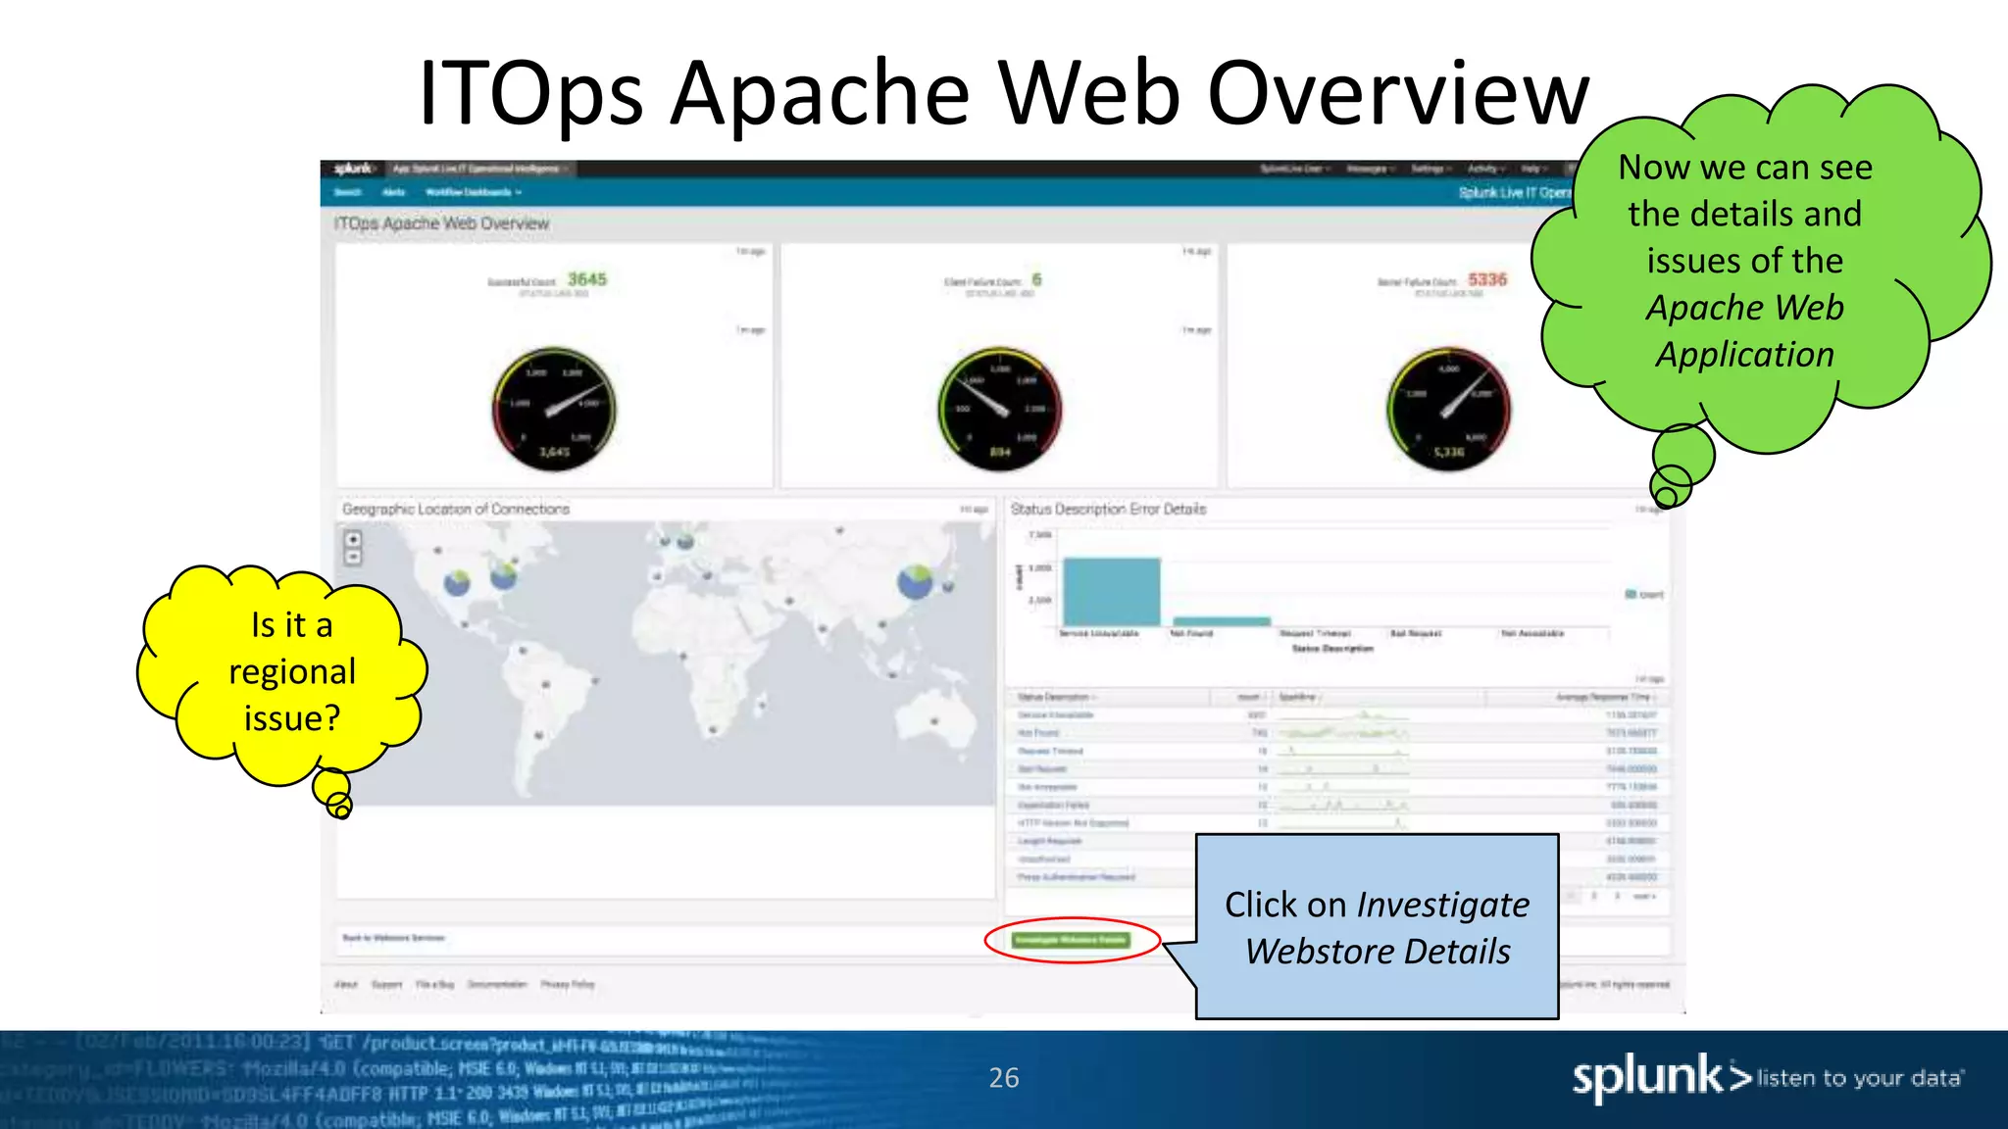Click the map marker over southern Africa
This screenshot has width=2008, height=1129.
coord(713,729)
